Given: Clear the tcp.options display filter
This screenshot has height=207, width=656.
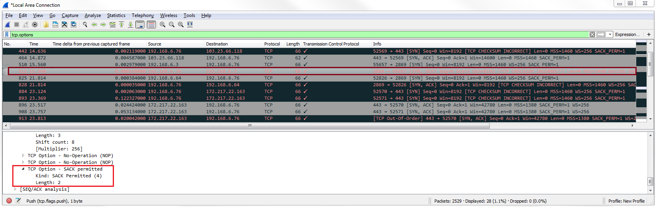Looking at the screenshot, I should pos(592,34).
